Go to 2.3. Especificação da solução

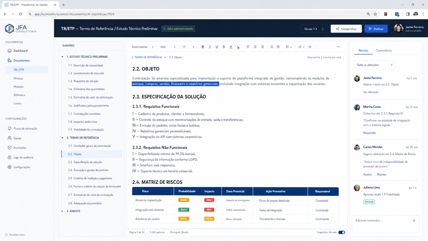85,162
